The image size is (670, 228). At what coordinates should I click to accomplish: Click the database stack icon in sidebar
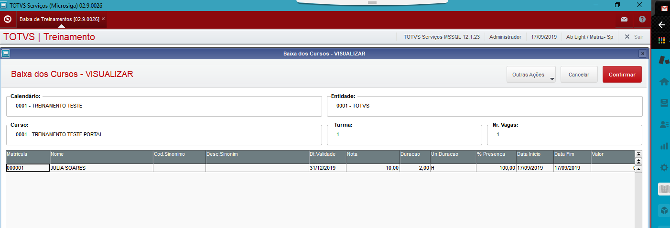point(664,103)
